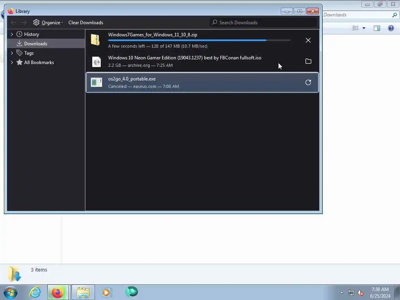Viewport: 400px width, 300px height.
Task: Click the Downloads arrow icon in sidebar
Action: click(20, 43)
